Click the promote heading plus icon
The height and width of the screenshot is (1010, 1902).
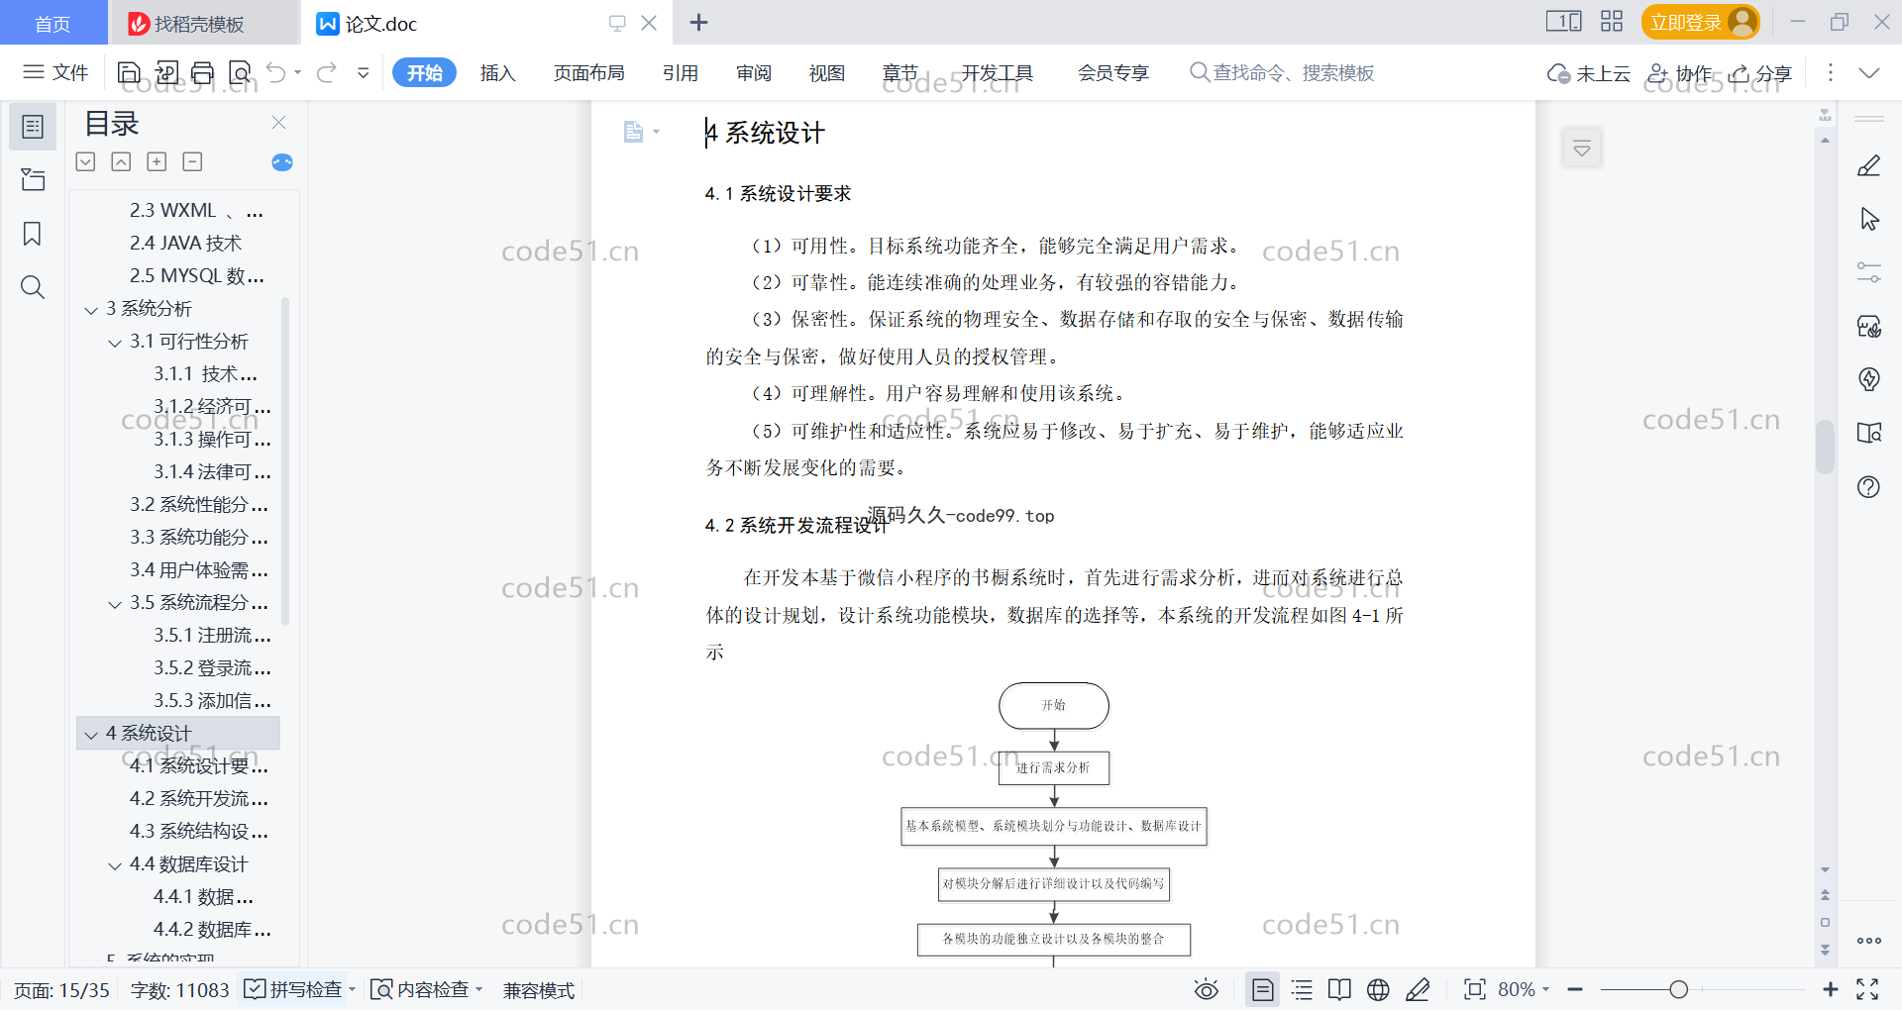[x=157, y=161]
